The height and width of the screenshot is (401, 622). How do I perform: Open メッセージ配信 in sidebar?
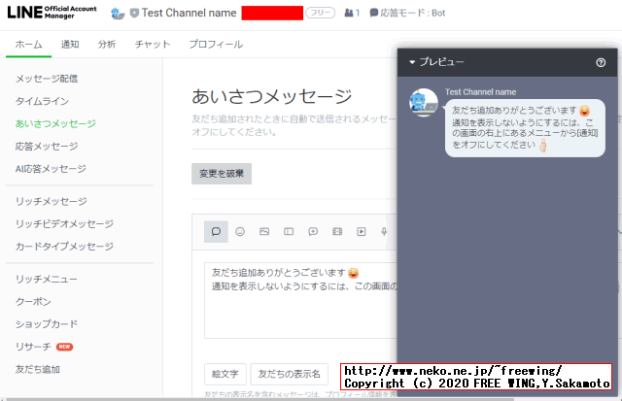pos(47,79)
